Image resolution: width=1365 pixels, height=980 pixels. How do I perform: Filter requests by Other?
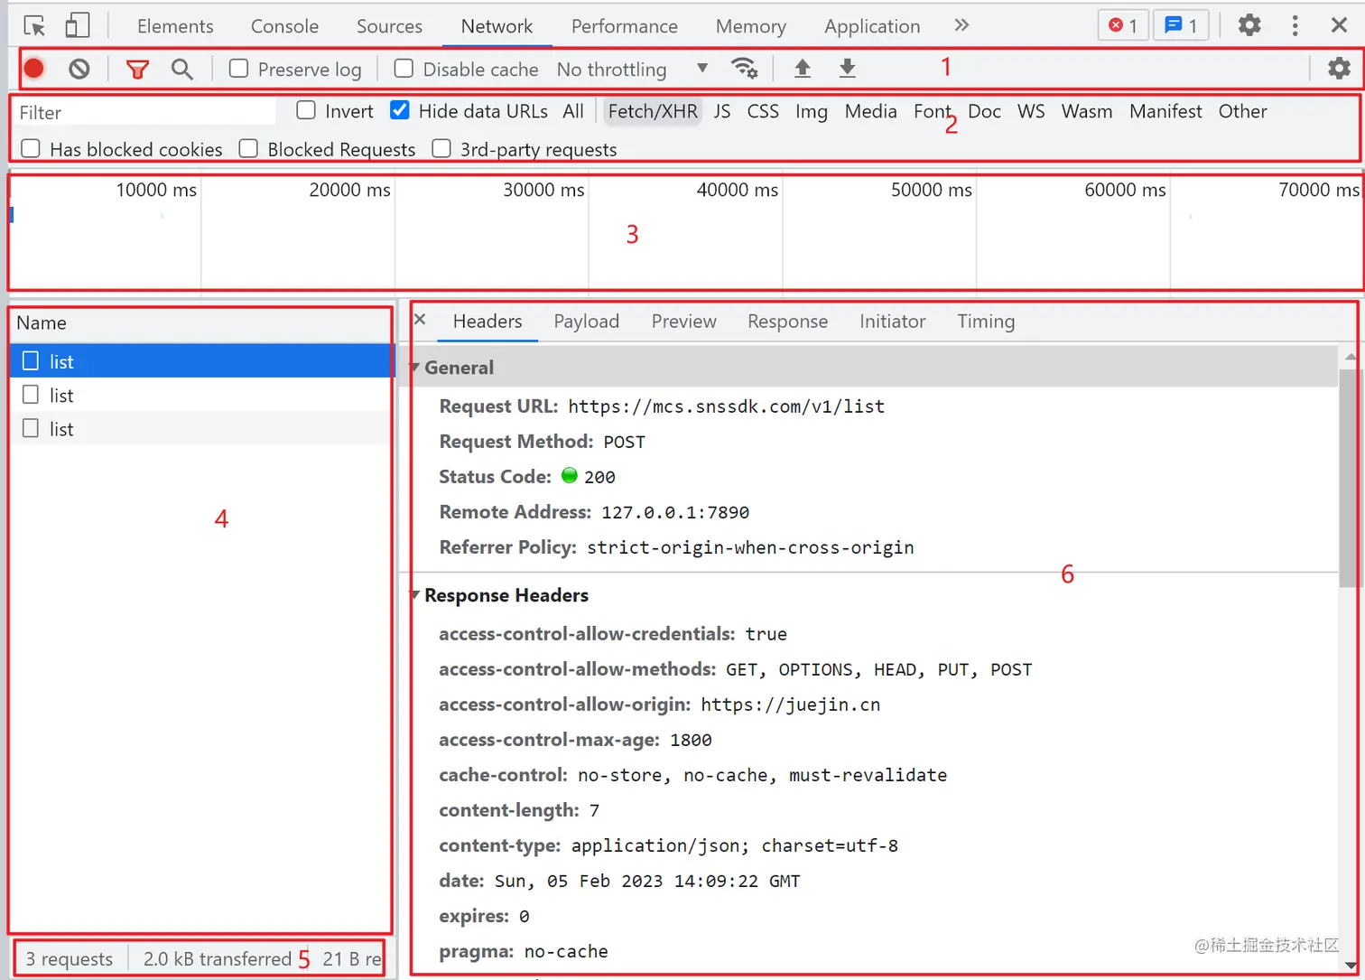coord(1242,111)
